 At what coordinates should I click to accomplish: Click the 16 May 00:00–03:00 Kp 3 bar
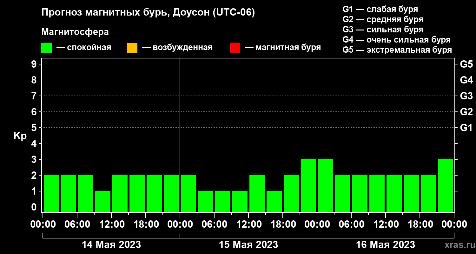point(326,185)
